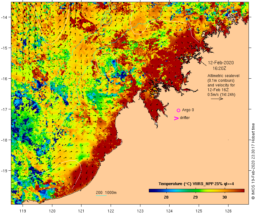Click the longitude axis label 125
Viewport: 257px width, 213px height.
pyautogui.click(x=199, y=211)
